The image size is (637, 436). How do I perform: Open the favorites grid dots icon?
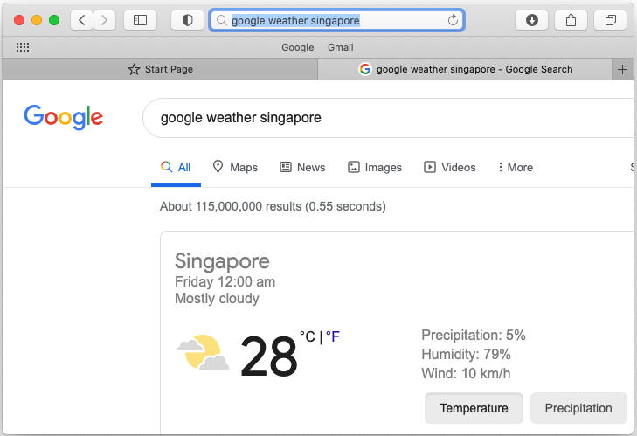coord(23,47)
